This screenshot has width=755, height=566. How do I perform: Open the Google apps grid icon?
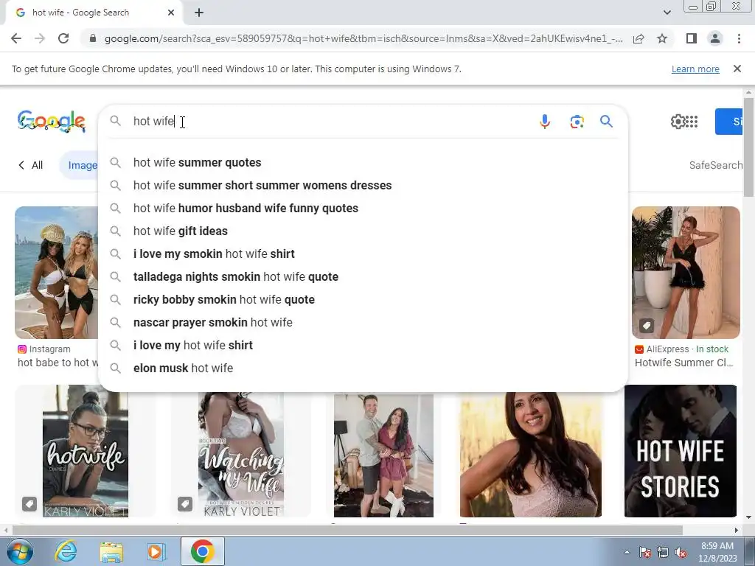(692, 122)
